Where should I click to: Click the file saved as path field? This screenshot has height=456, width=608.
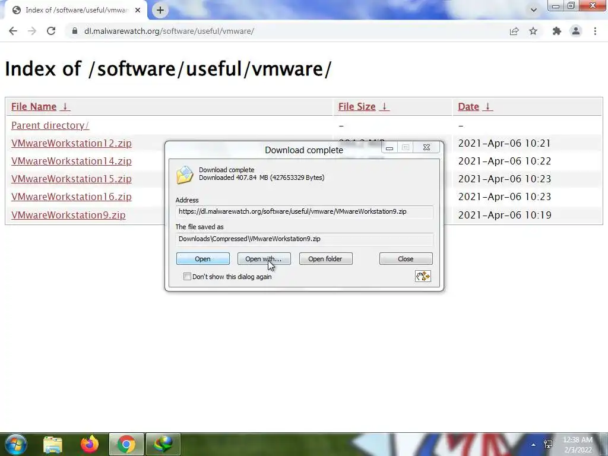pyautogui.click(x=305, y=239)
